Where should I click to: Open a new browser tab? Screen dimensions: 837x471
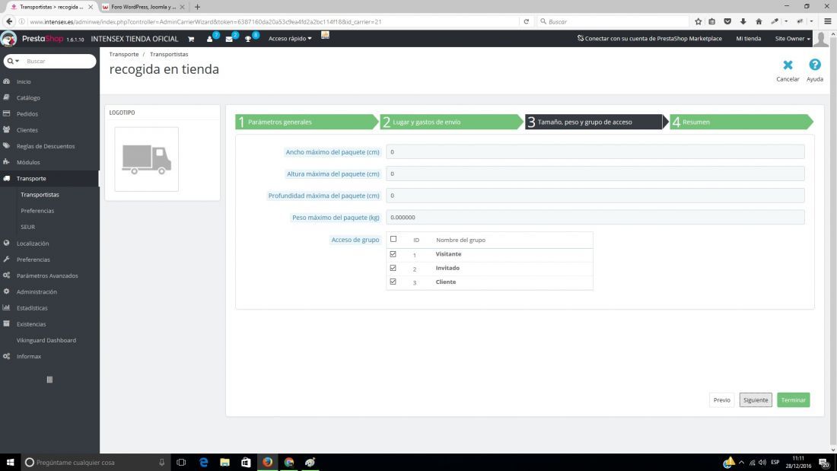198,7
